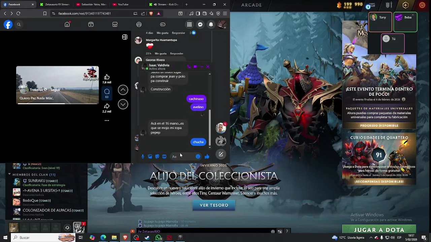Open Facebook Gaming controller icon

click(x=163, y=25)
